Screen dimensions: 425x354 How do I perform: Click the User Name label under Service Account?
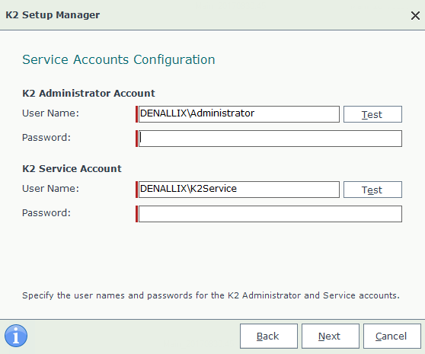click(x=50, y=189)
